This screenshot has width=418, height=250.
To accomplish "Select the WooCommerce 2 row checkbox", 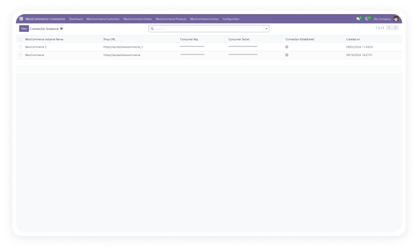I will click(20, 47).
